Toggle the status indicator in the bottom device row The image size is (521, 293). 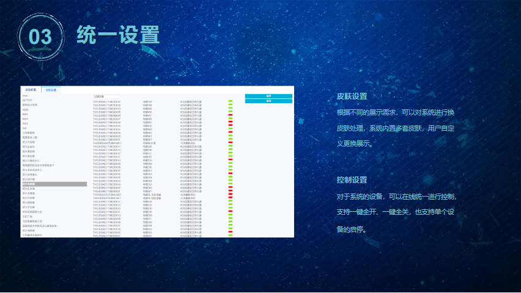coord(231,236)
